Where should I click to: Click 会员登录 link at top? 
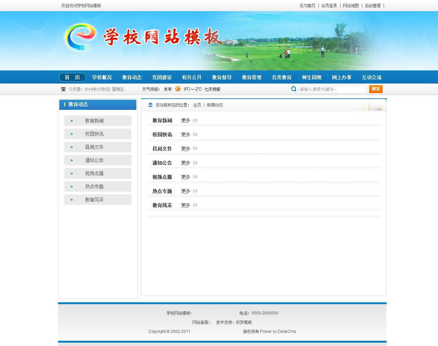click(329, 6)
